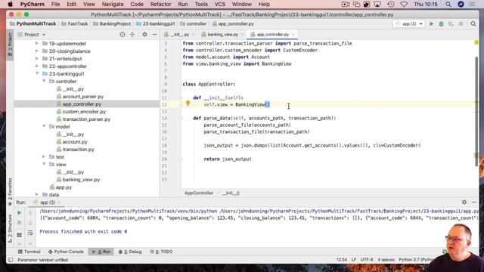Collapse all in Project panel toolbar

(x=132, y=35)
